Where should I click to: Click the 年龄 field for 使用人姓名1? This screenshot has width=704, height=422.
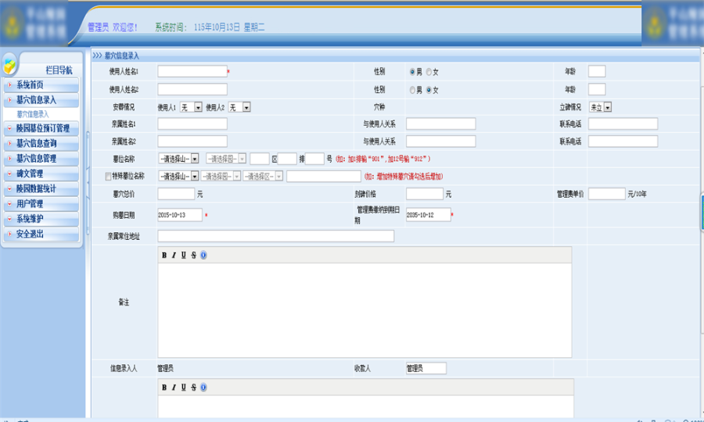click(x=597, y=71)
